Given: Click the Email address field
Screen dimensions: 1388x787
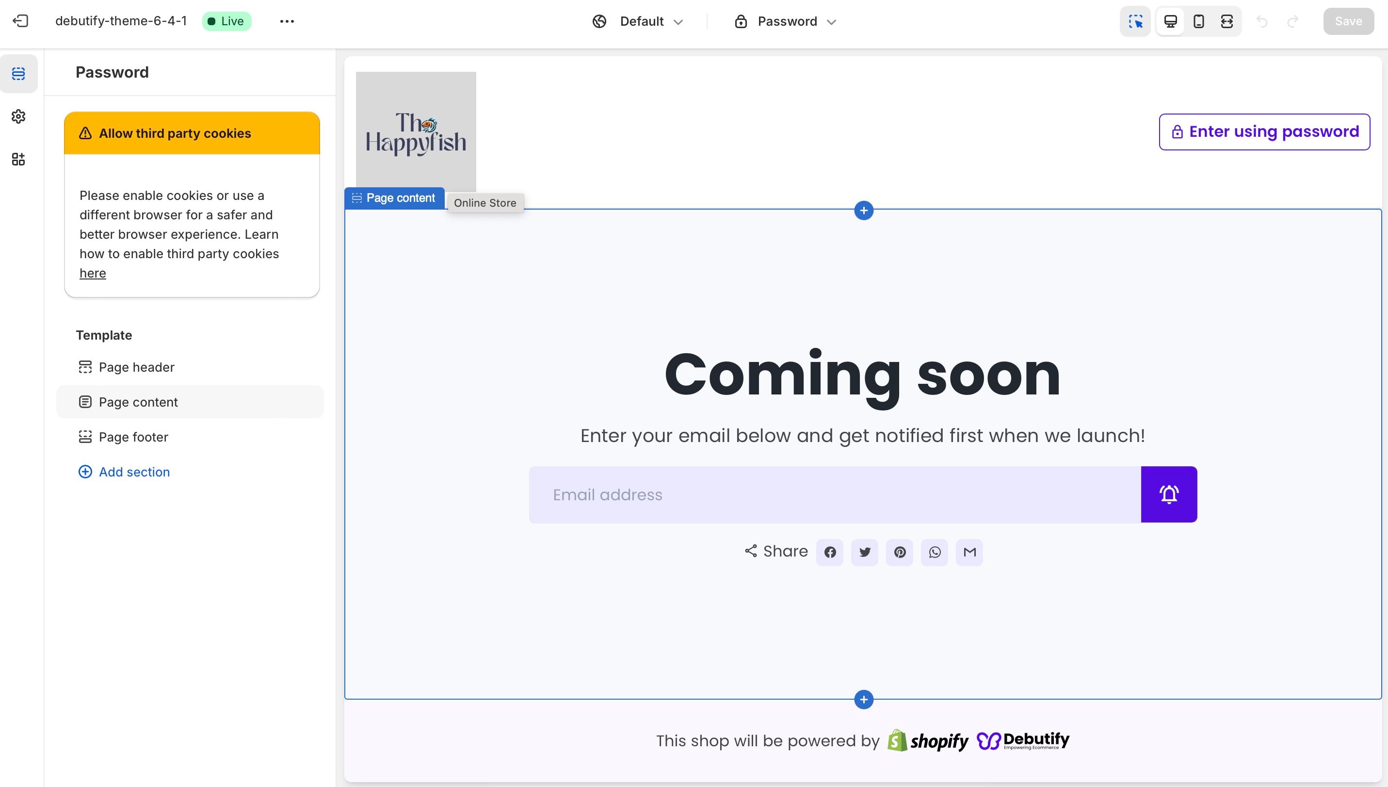Looking at the screenshot, I should (834, 494).
